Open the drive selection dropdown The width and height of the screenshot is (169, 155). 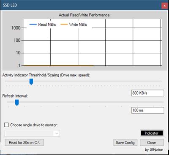[33, 133]
